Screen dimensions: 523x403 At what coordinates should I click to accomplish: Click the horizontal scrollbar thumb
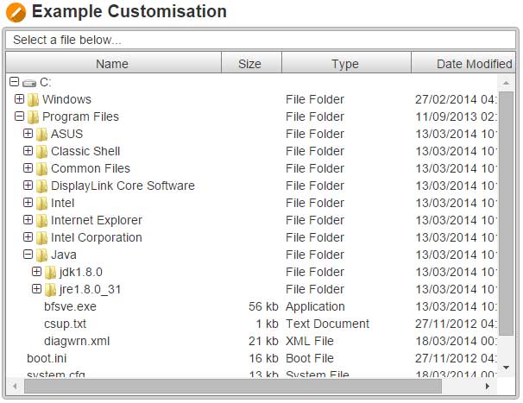pos(233,387)
